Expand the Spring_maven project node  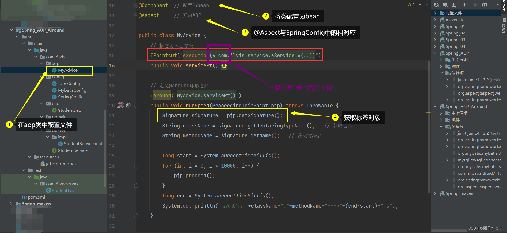click(x=12, y=204)
